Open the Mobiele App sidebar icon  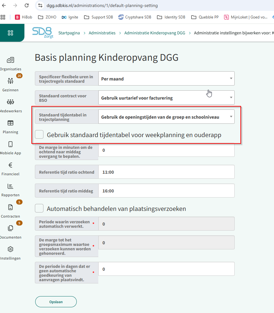pyautogui.click(x=10, y=144)
